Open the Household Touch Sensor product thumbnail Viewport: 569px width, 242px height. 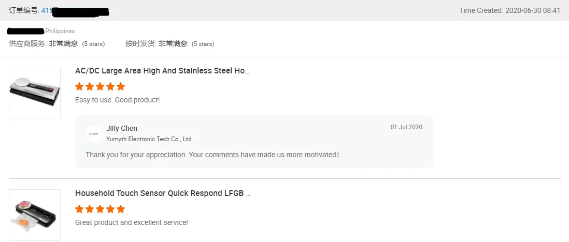(x=35, y=215)
